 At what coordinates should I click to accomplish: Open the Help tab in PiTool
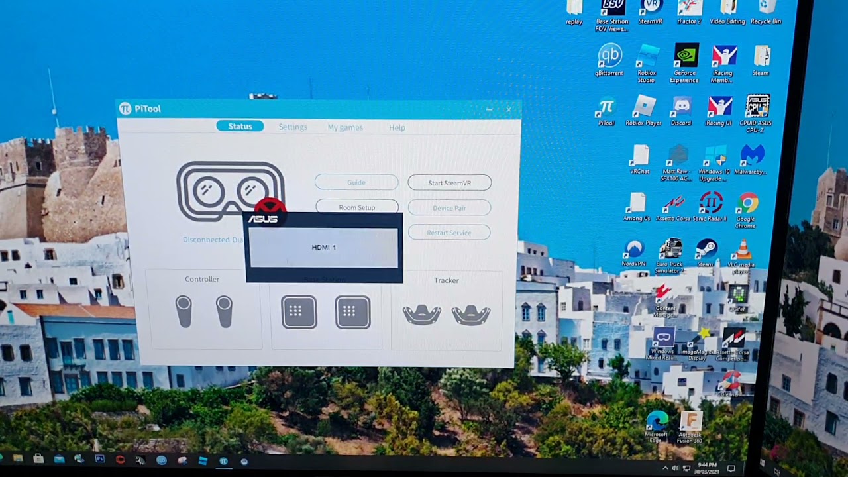coord(397,127)
